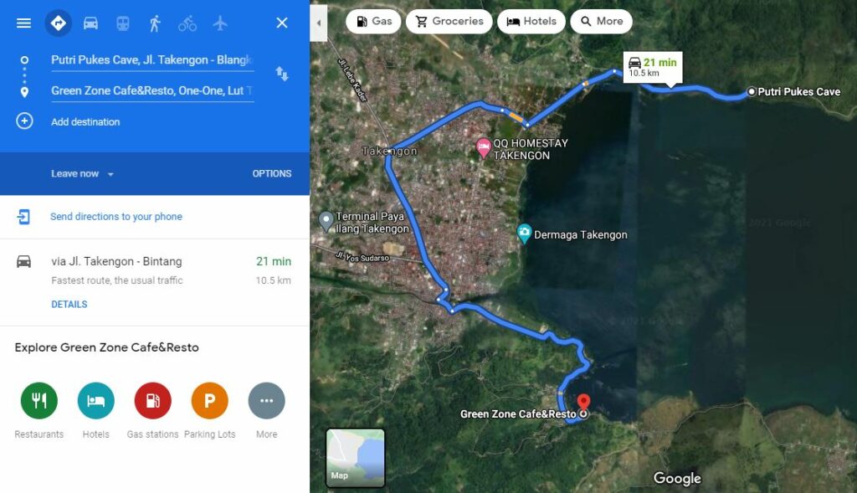The width and height of the screenshot is (857, 493).
Task: Select walking travel mode icon
Action: click(x=155, y=23)
